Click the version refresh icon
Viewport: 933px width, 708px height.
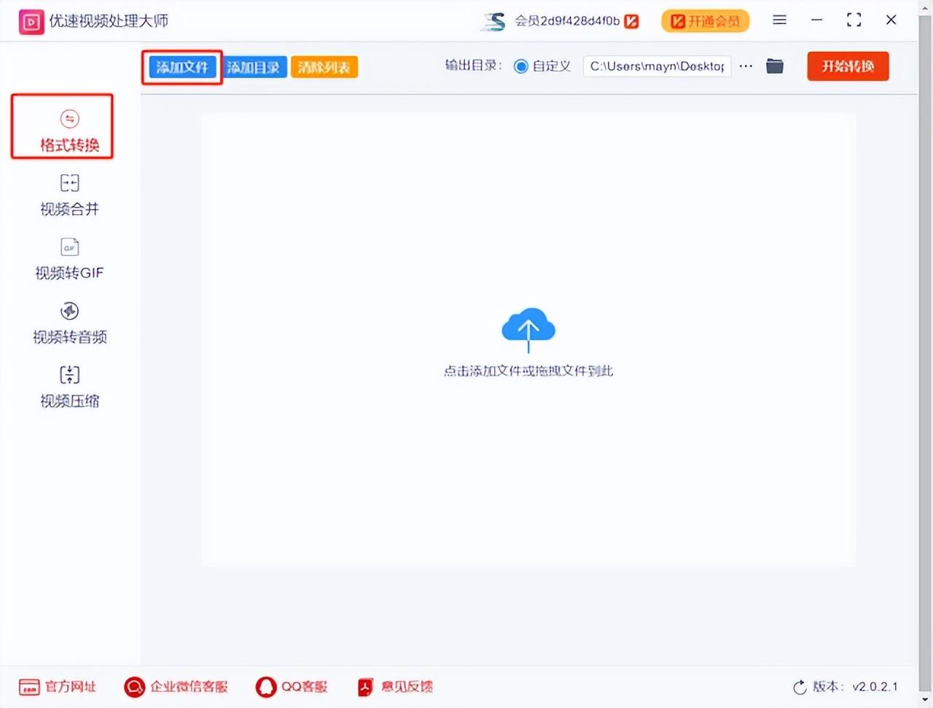(x=800, y=687)
